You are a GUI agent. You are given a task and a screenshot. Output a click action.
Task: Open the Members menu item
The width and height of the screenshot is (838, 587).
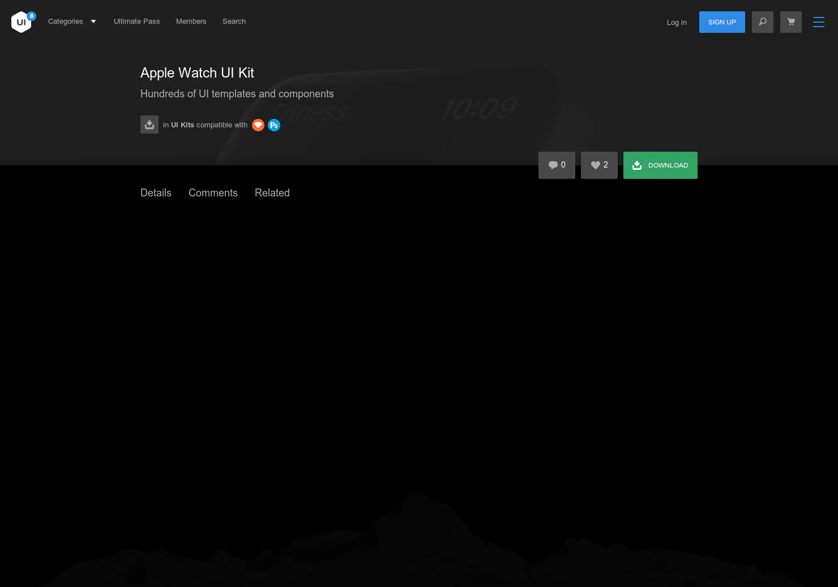191,21
